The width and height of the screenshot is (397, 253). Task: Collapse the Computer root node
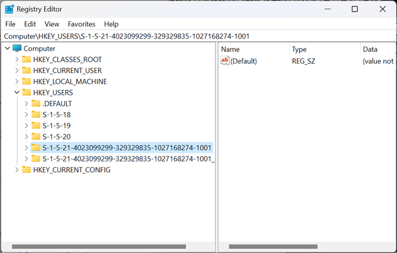7,48
